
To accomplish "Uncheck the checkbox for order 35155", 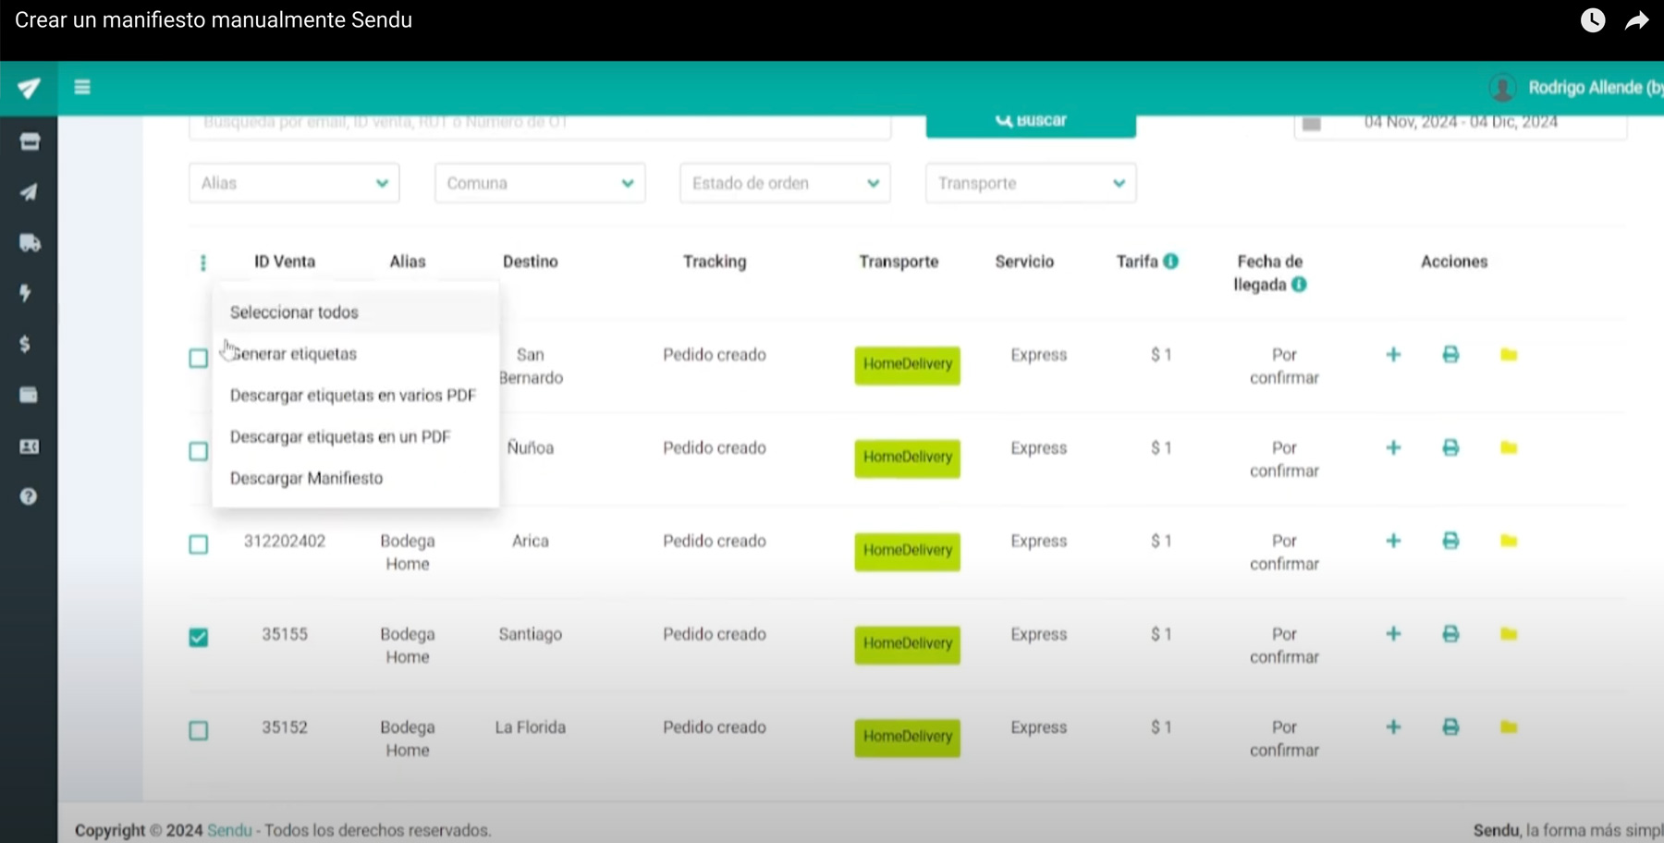I will coord(199,637).
